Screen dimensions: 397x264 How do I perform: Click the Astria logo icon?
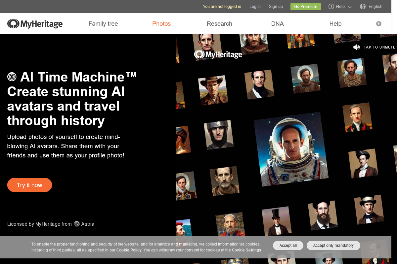[76, 224]
